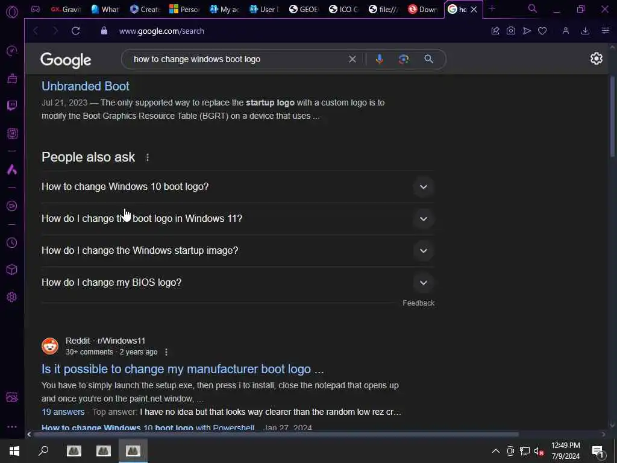Show hidden system tray icons

click(x=496, y=451)
